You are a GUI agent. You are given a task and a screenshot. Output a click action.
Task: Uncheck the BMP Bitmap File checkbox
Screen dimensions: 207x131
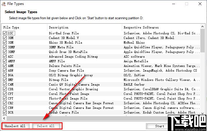point(5,80)
